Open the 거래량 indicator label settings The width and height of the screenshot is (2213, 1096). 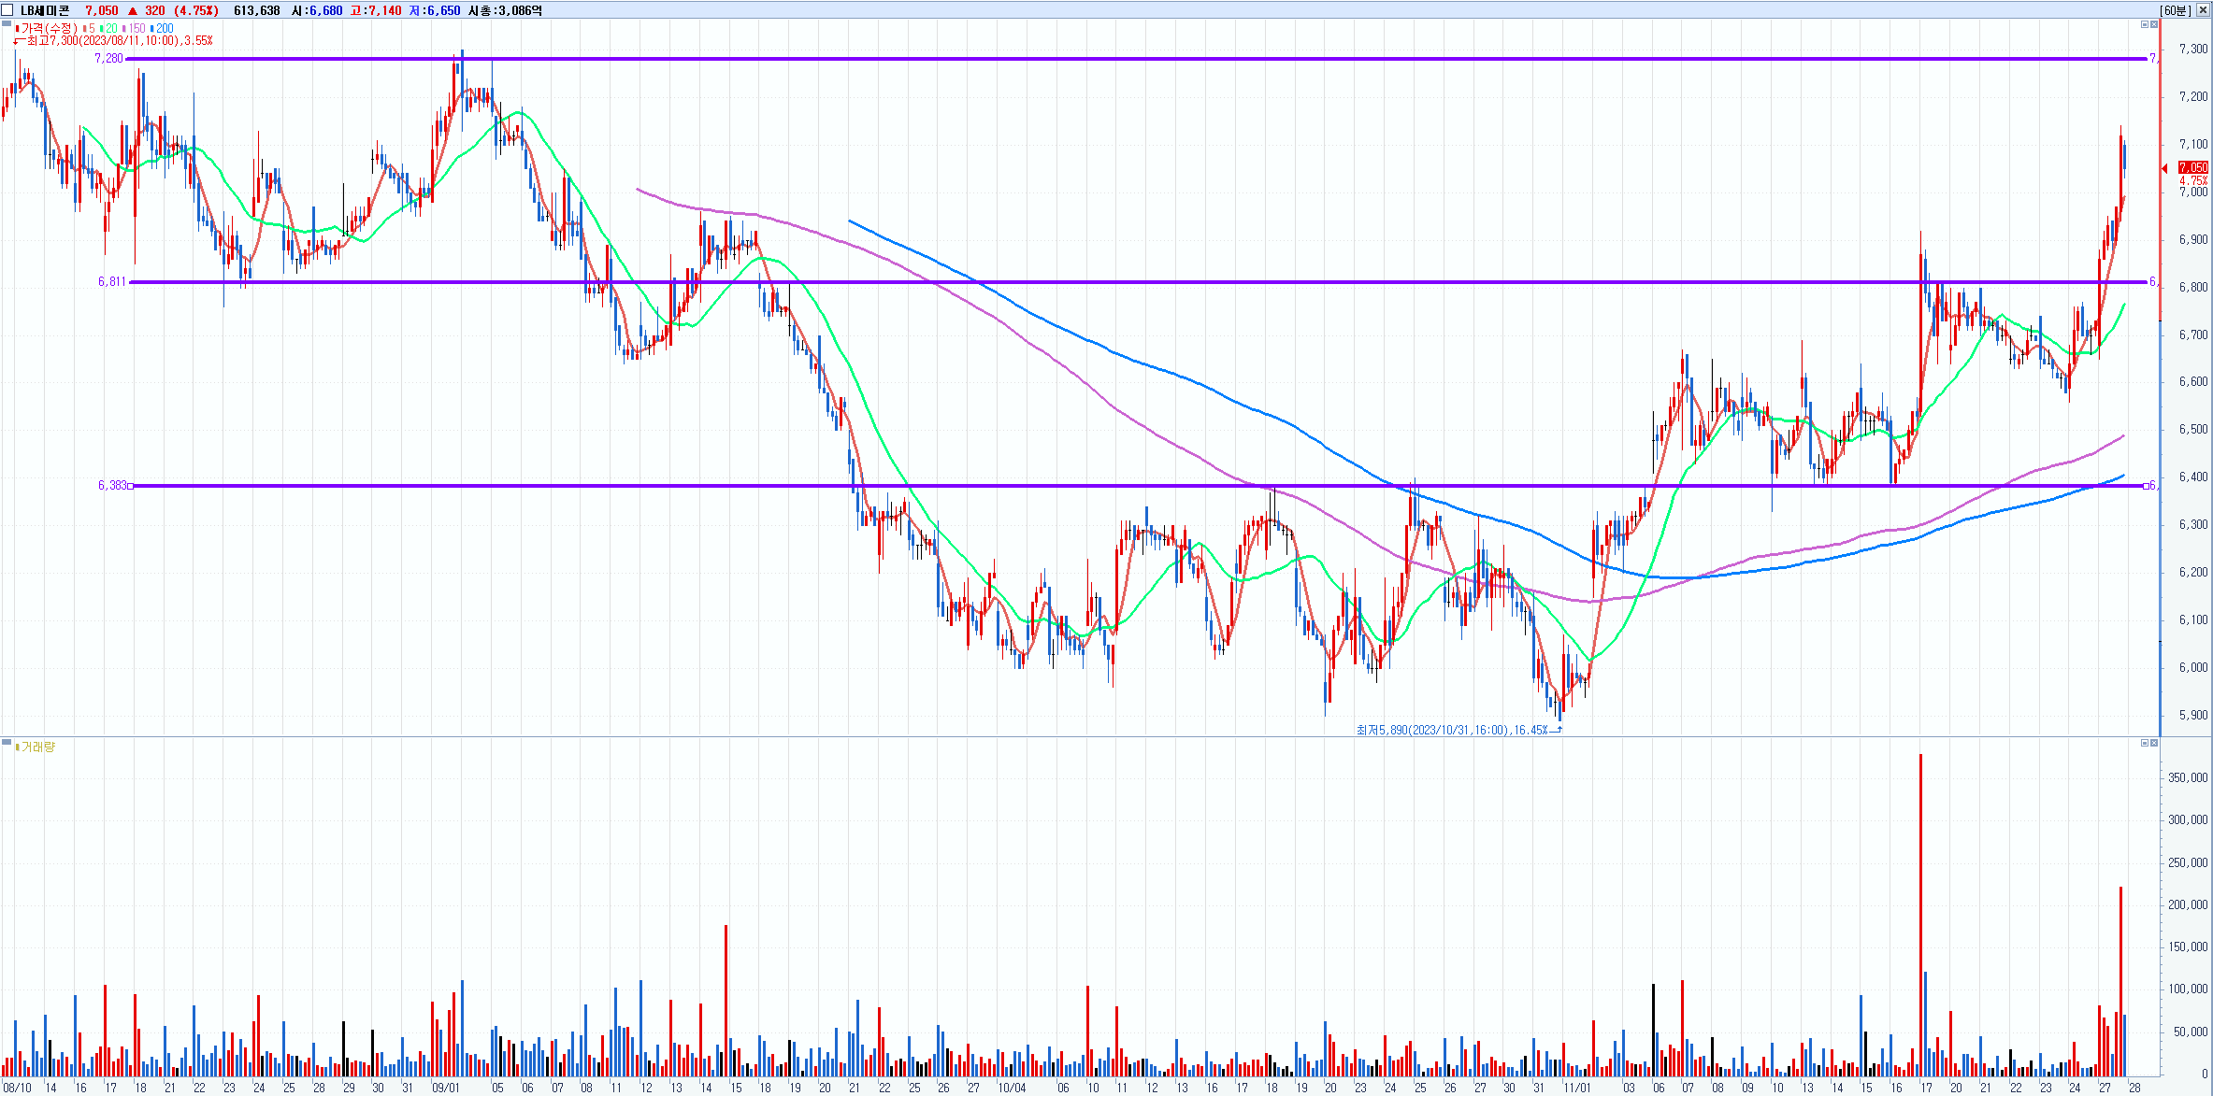[37, 747]
